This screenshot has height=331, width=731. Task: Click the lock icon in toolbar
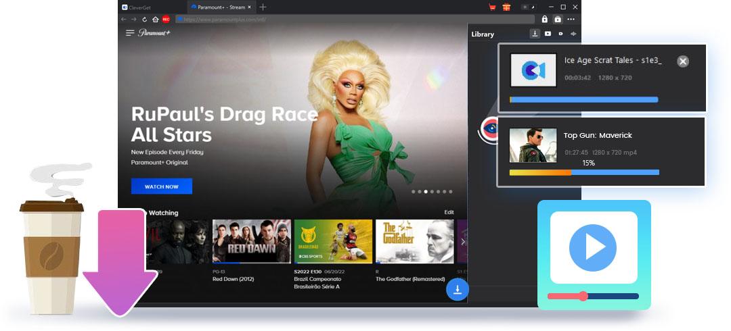tap(544, 20)
